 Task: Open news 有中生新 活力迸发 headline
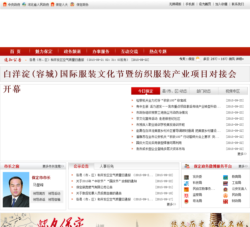179,106
